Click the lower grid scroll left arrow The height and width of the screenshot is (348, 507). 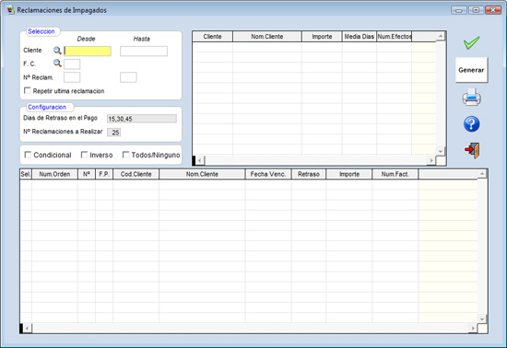click(x=28, y=329)
